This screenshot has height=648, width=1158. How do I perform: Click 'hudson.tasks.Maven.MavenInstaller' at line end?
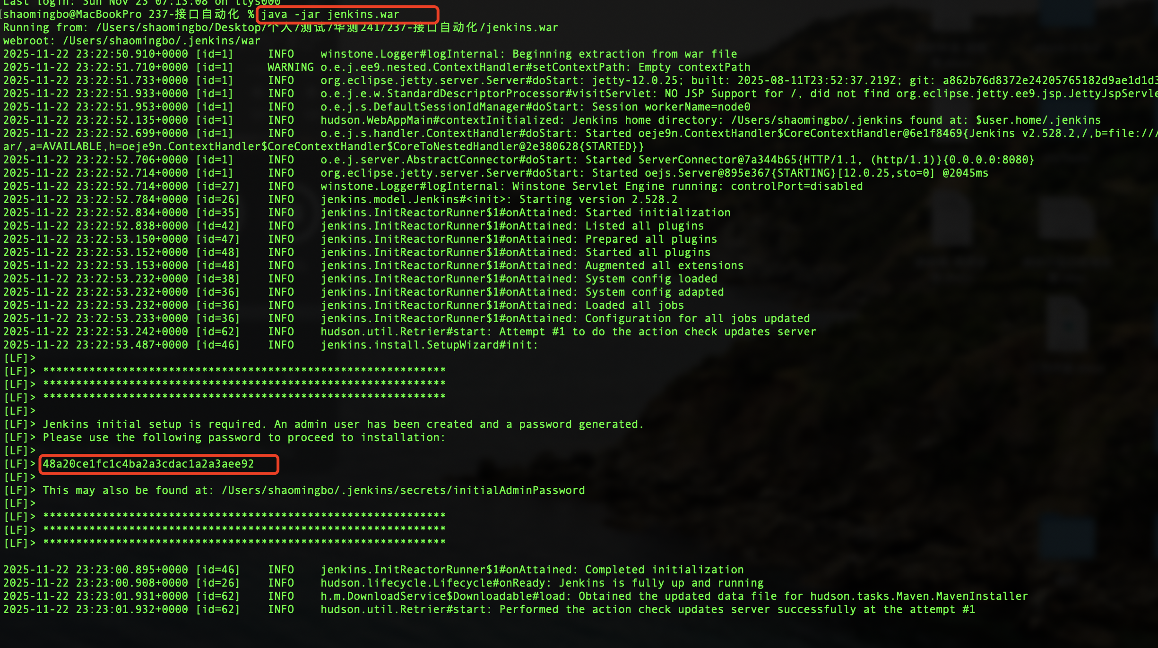(x=919, y=597)
